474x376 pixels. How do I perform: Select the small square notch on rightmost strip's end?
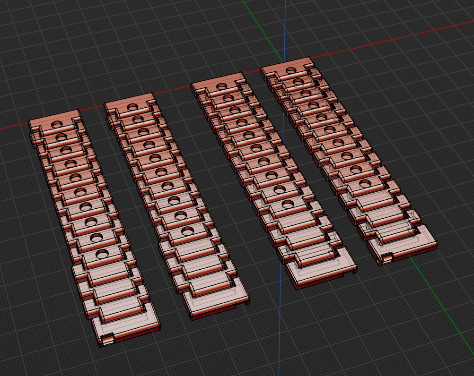[x=386, y=259]
